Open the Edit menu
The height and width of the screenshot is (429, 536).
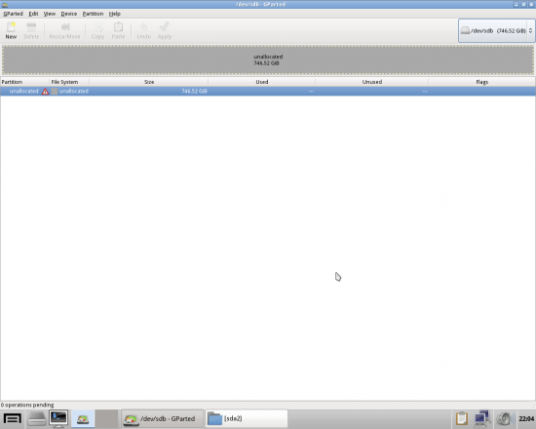(x=33, y=14)
